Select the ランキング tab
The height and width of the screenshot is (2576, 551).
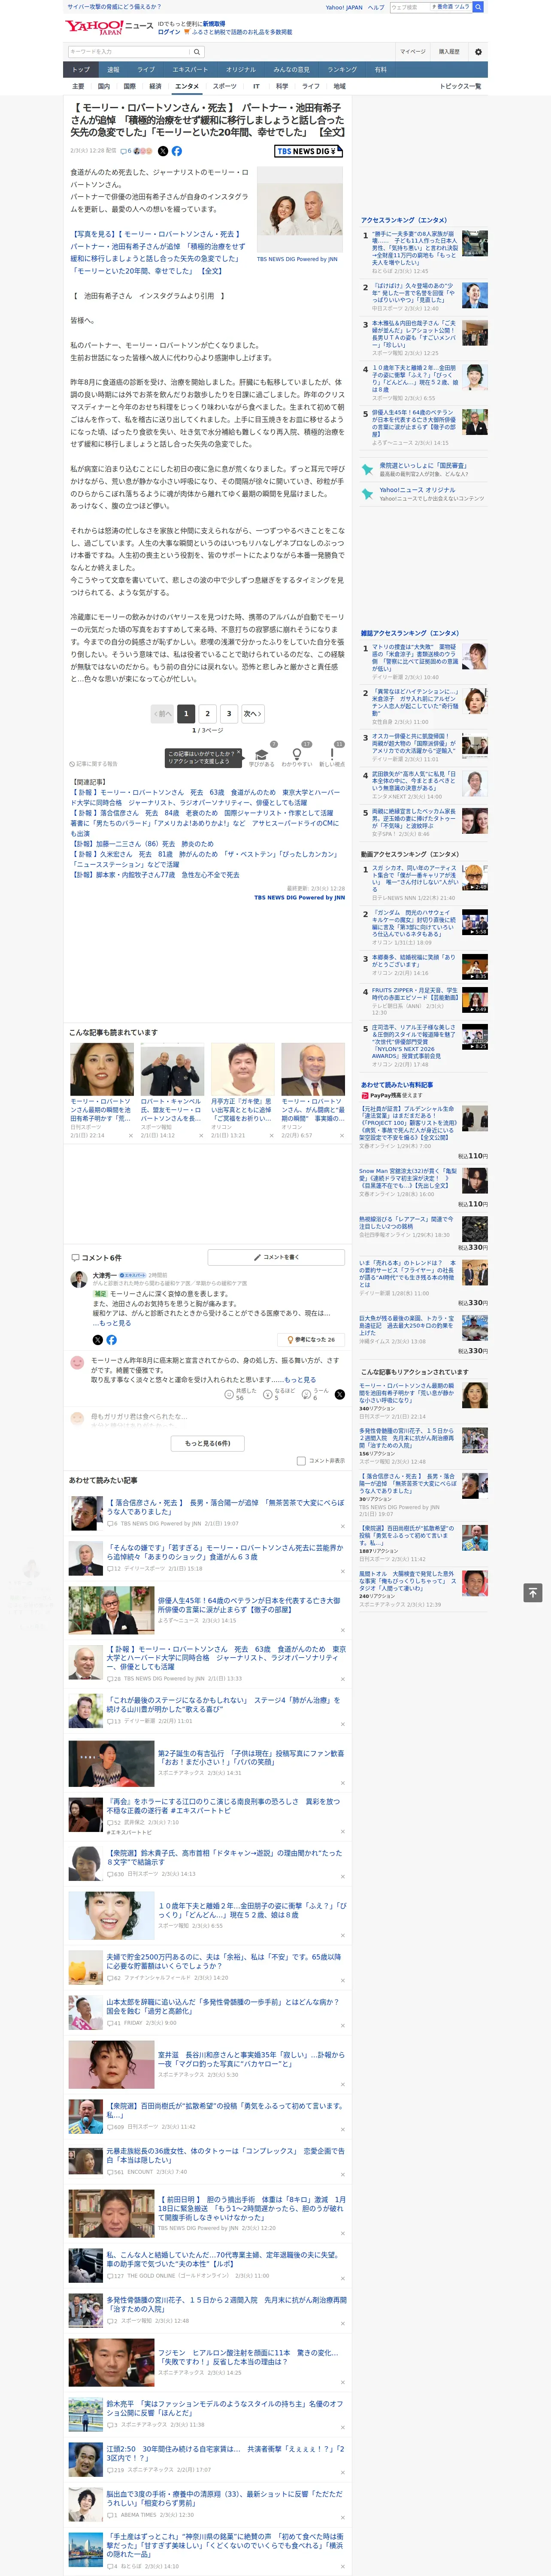point(342,70)
